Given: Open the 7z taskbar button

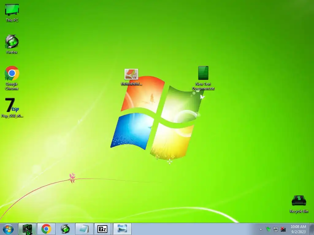Looking at the screenshot, I should (x=102, y=229).
